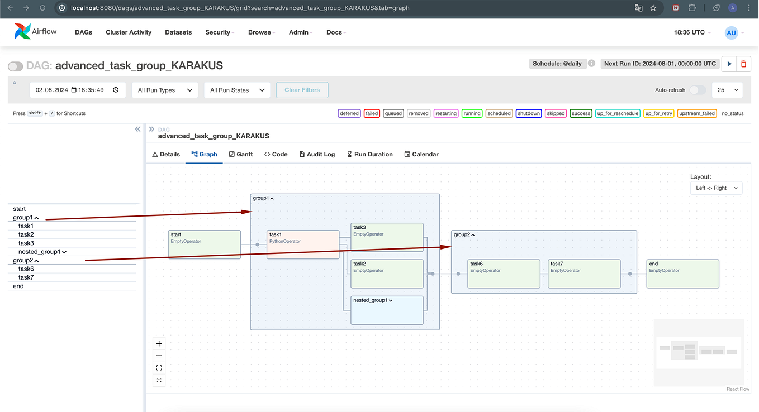Click the base date input field
The height and width of the screenshot is (412, 759).
tap(77, 90)
